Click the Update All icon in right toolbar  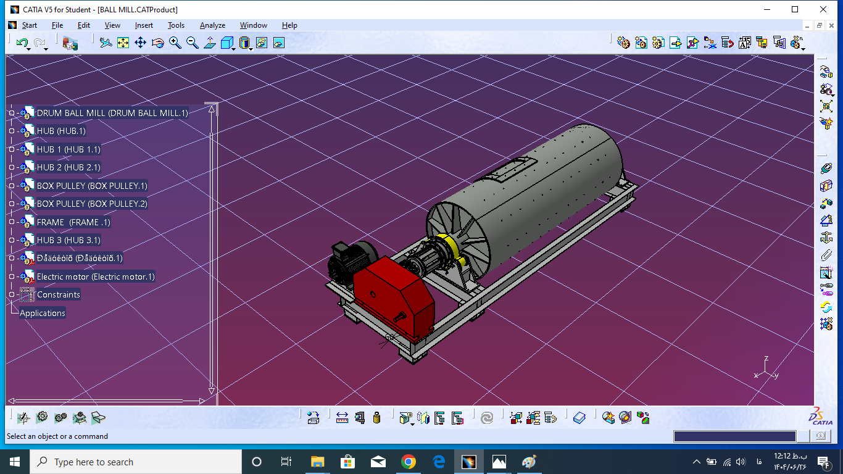pyautogui.click(x=826, y=307)
